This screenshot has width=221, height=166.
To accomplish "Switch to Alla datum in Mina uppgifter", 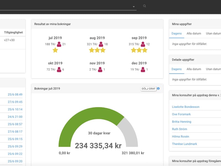I will 194,33.
